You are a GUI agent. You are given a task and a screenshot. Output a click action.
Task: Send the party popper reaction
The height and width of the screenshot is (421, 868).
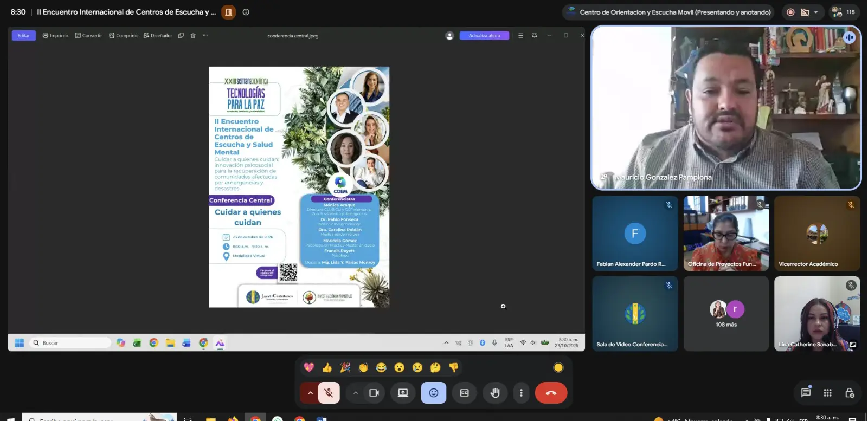tap(345, 367)
